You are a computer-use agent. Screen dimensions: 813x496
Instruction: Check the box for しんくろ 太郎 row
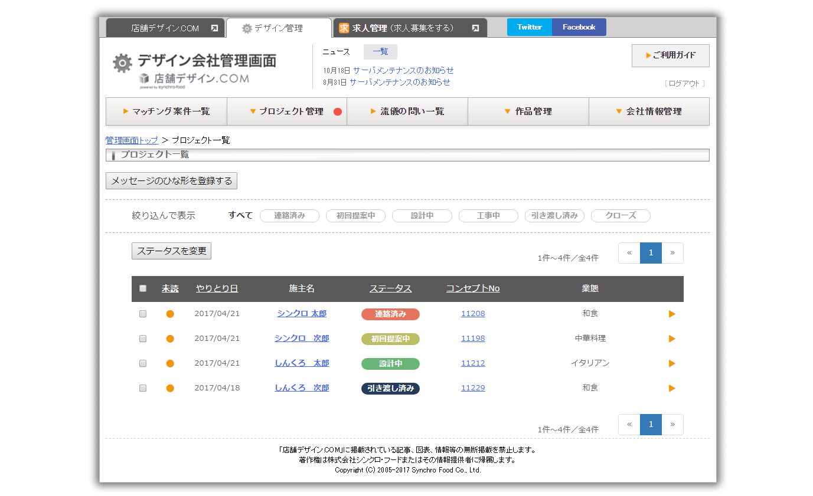[143, 363]
